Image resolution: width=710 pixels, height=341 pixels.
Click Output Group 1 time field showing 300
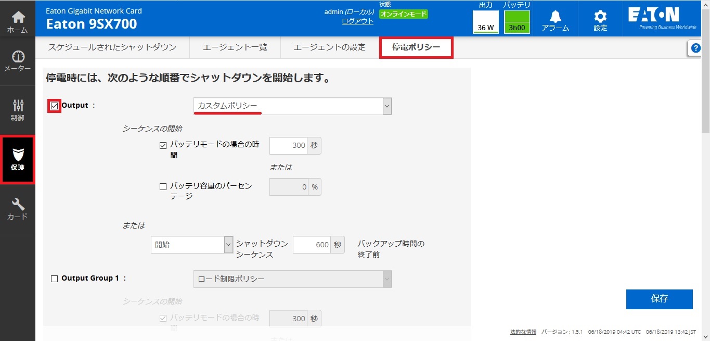tap(289, 319)
